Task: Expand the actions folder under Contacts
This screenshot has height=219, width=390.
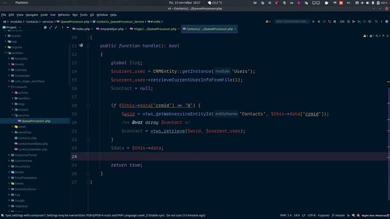Action: [x=13, y=92]
